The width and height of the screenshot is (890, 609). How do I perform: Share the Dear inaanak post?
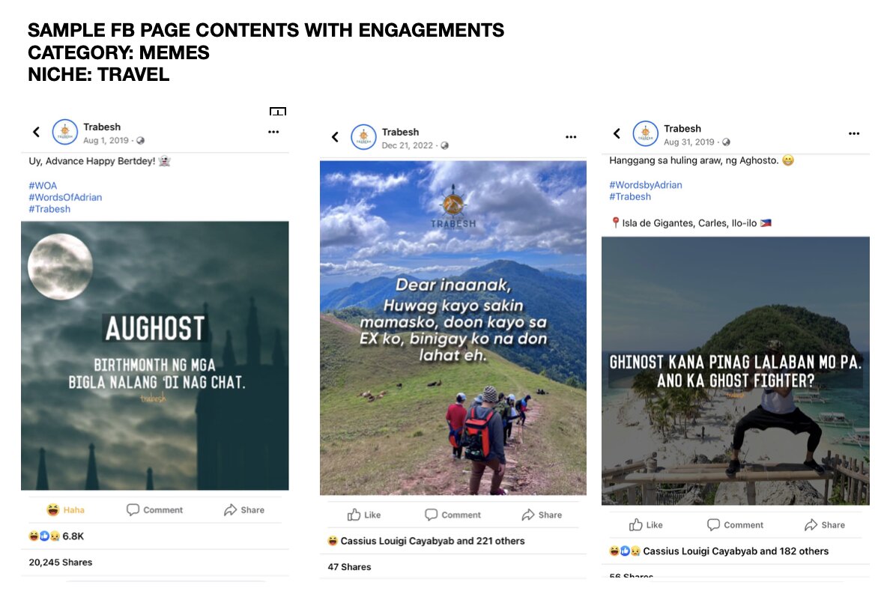(x=542, y=515)
